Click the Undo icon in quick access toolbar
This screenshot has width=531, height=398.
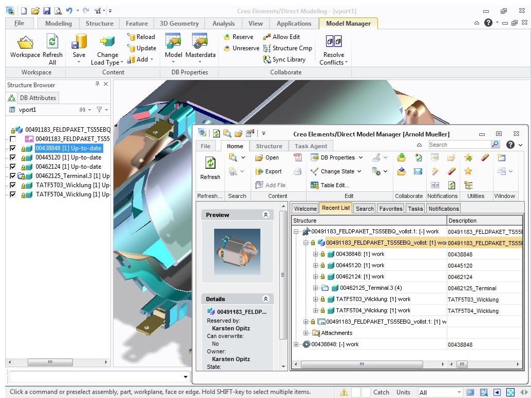point(69,11)
